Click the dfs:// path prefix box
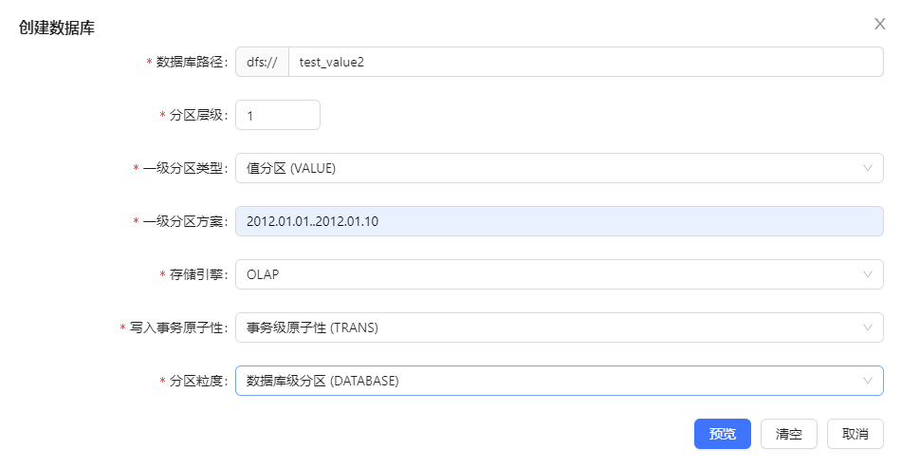Screen dimensions: 901x468 pyautogui.click(x=262, y=62)
